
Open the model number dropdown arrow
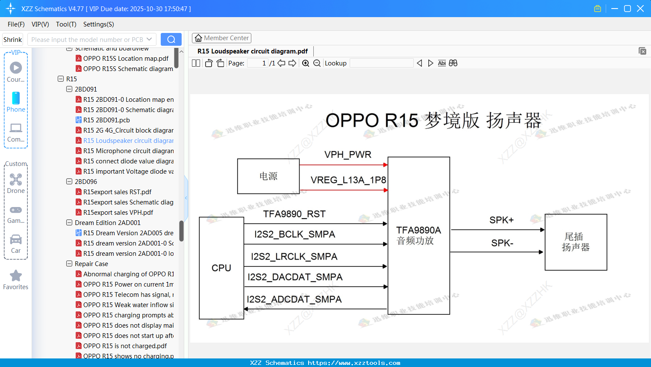tap(150, 39)
